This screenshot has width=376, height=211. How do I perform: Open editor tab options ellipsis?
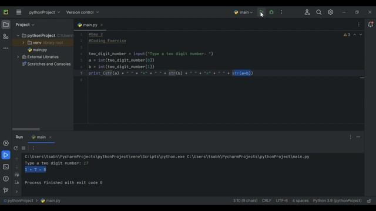tap(358, 25)
